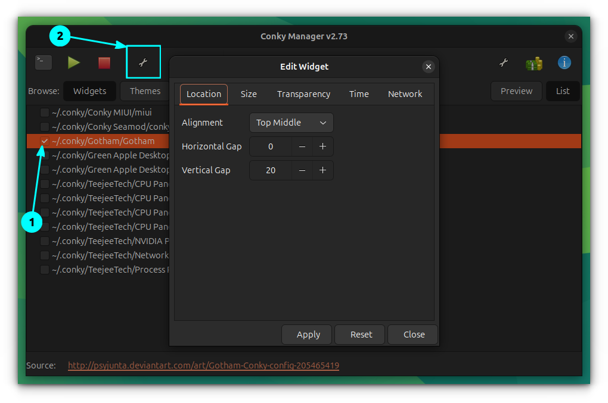Expand the Alignment dropdown

291,123
